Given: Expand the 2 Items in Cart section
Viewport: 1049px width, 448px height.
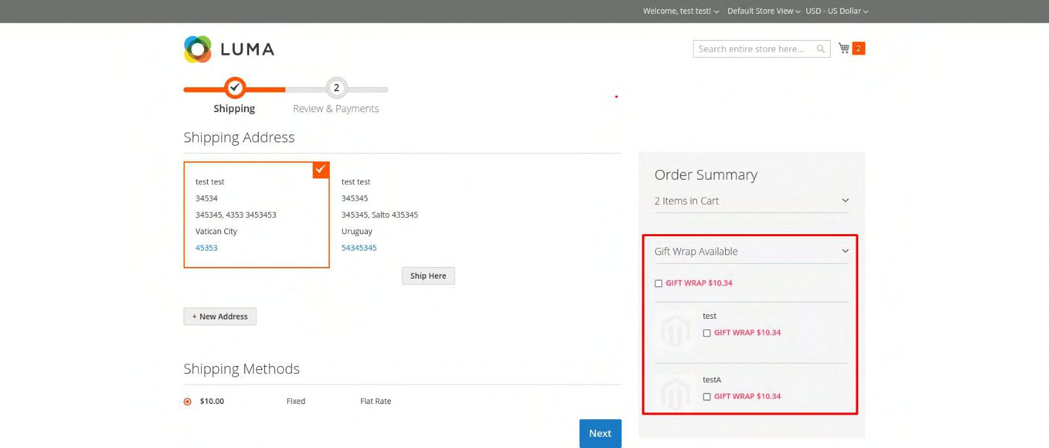Looking at the screenshot, I should (845, 201).
